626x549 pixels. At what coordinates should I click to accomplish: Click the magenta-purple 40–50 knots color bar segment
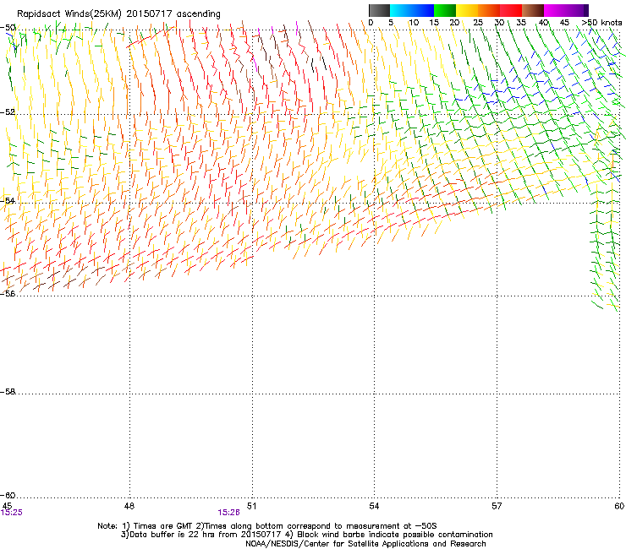[x=566, y=10]
